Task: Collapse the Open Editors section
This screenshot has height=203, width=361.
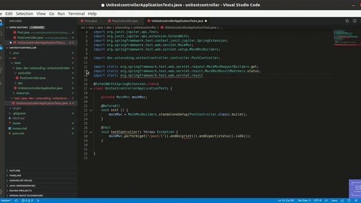Action: (x=19, y=28)
